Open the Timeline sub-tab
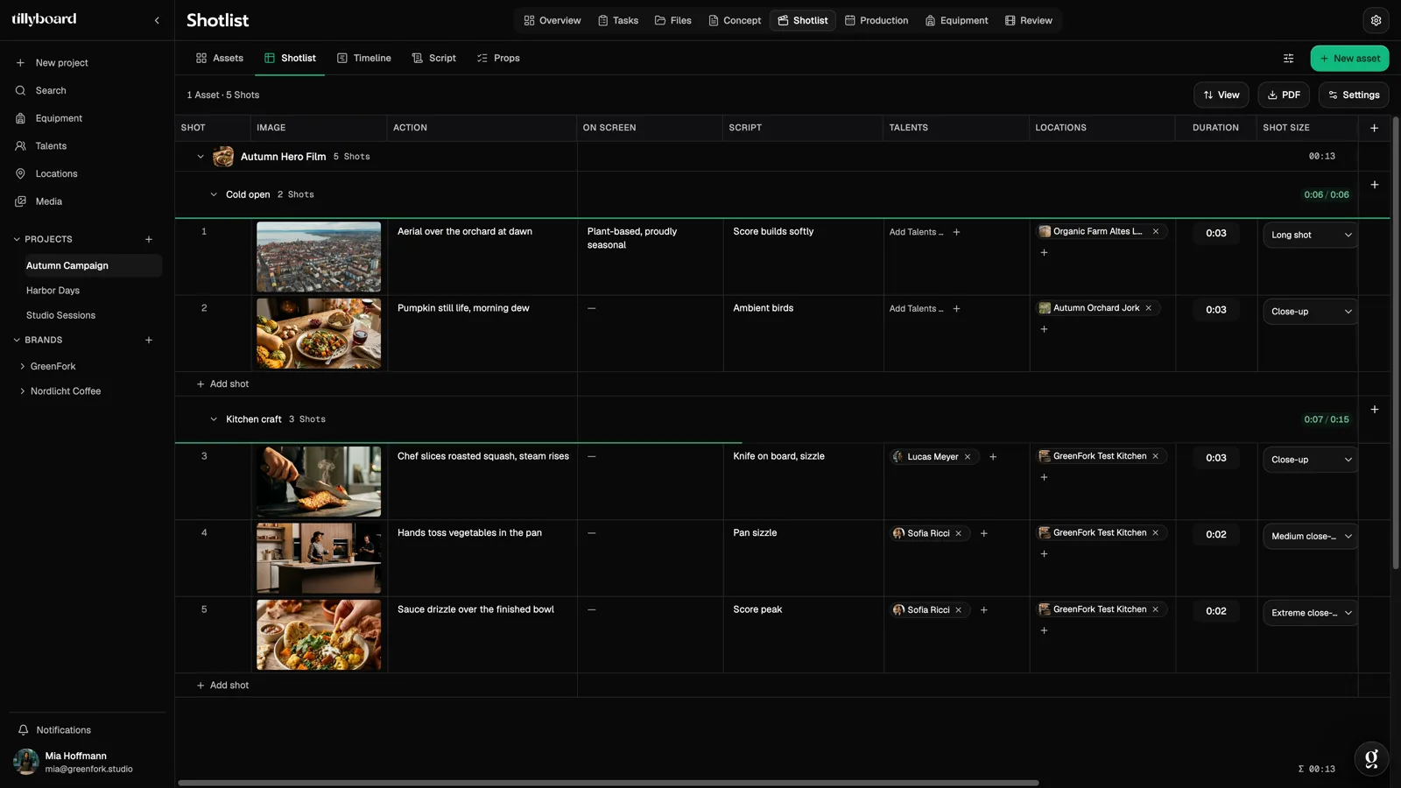The height and width of the screenshot is (788, 1401). [x=364, y=58]
